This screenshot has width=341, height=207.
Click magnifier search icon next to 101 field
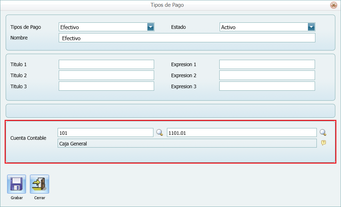click(160, 133)
